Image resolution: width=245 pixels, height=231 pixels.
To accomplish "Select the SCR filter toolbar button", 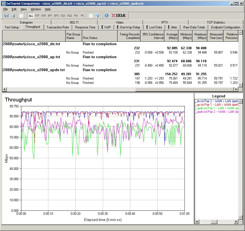I will [x=44, y=16].
